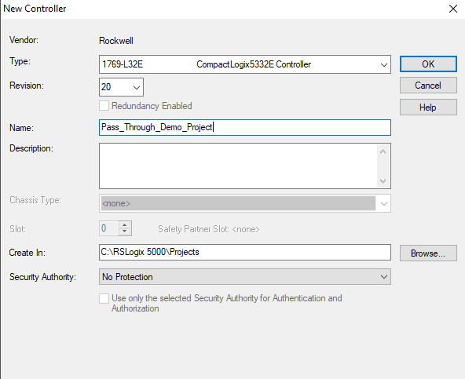The image size is (465, 379).
Task: Close the New Controller window
Action: (x=453, y=9)
